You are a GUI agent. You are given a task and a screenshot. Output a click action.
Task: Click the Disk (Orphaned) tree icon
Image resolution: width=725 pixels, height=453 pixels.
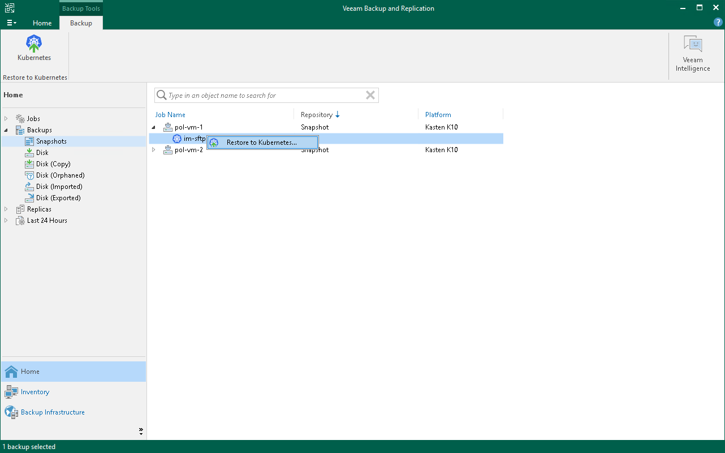tap(29, 175)
